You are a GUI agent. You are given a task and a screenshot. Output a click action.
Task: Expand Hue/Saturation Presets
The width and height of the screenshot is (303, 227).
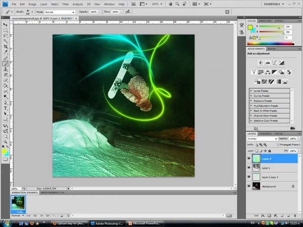[x=251, y=106]
